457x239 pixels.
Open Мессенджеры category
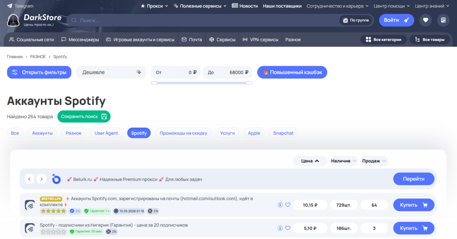point(80,40)
